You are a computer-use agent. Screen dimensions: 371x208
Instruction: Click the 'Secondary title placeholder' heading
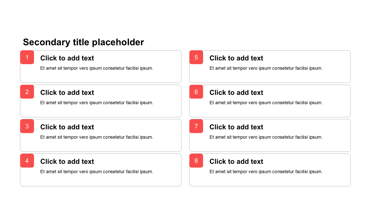pyautogui.click(x=83, y=42)
